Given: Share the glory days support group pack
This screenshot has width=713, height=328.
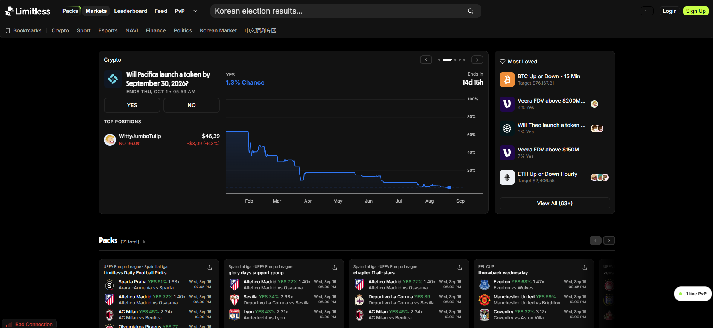Looking at the screenshot, I should (x=335, y=268).
